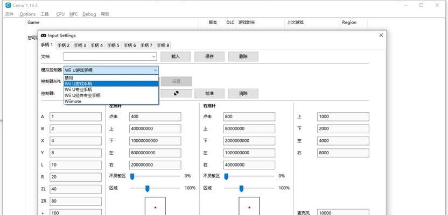
Task: Click the right stick 点击 field 800
Action: (x=249, y=117)
